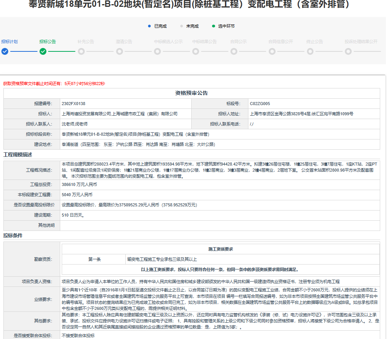Click the 合同公示 gray step circle
Viewport: 387px width, 339px height.
pyautogui.click(x=234, y=51)
